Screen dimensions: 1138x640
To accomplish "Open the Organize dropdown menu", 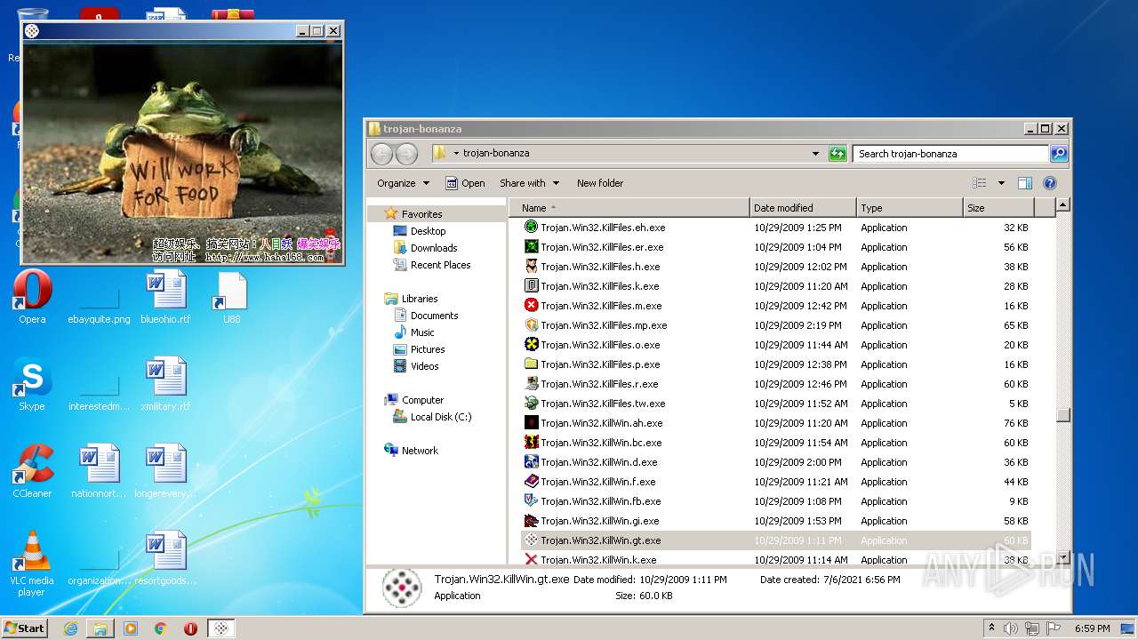I will click(x=403, y=183).
